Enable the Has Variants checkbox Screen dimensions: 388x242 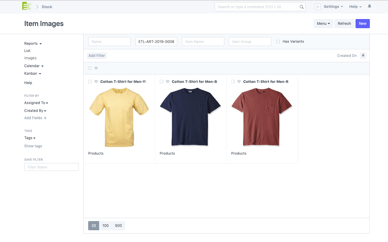278,42
